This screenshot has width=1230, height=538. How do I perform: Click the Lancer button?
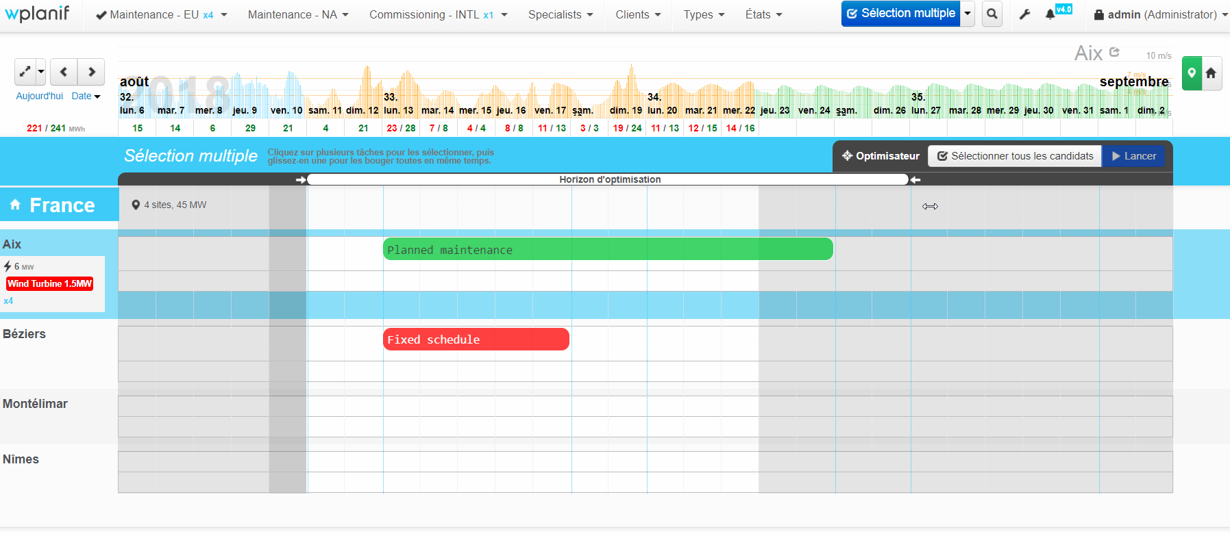tap(1133, 156)
